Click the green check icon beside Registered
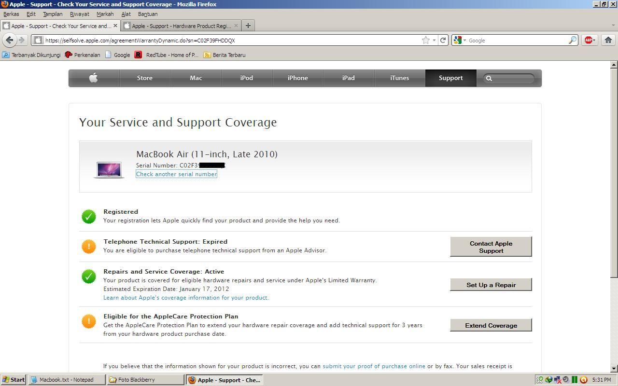618x386 pixels. tap(89, 217)
